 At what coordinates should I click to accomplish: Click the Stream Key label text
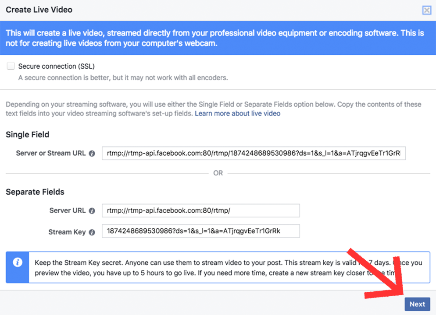point(67,232)
